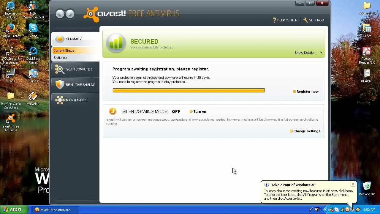Click the Maintenance flower-shaped icon
Screen dimensions: 380x214
click(60, 100)
